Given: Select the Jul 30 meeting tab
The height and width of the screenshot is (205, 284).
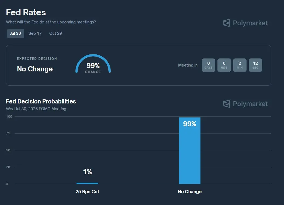Looking at the screenshot, I should click(x=16, y=33).
